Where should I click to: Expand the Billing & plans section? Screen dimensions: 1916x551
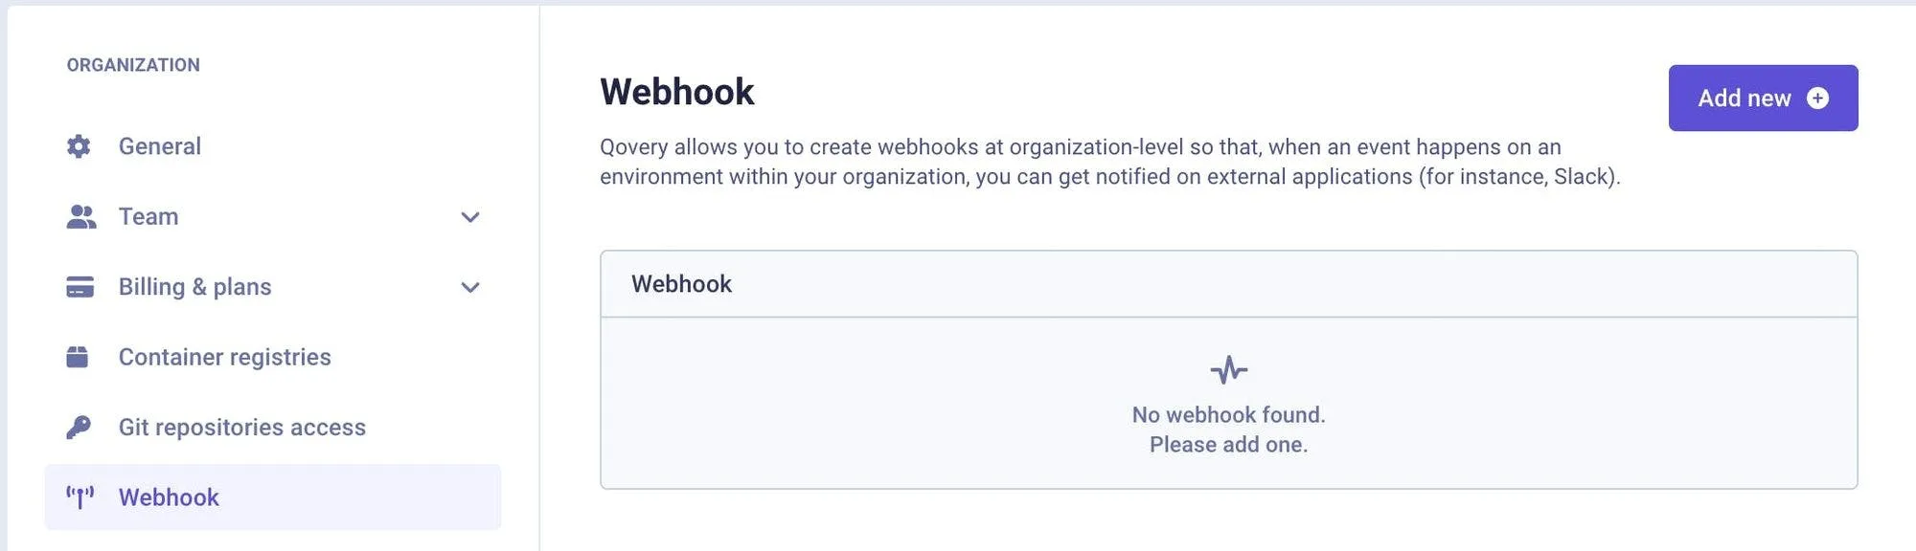point(469,287)
